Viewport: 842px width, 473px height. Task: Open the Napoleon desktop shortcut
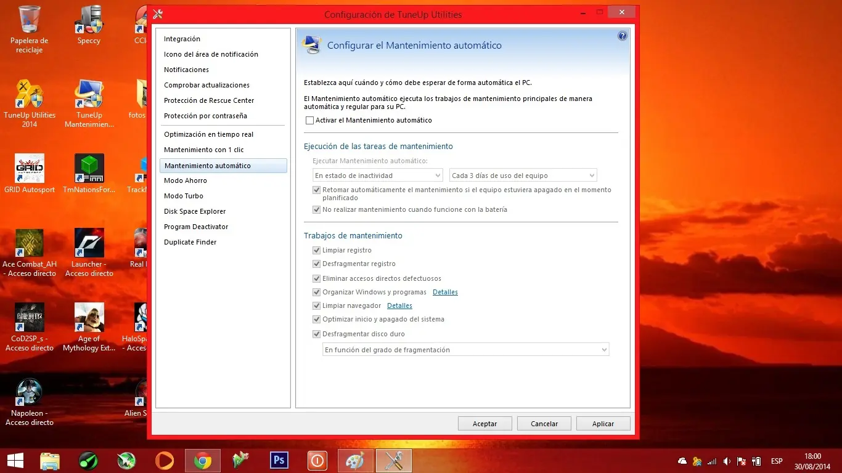coord(30,402)
